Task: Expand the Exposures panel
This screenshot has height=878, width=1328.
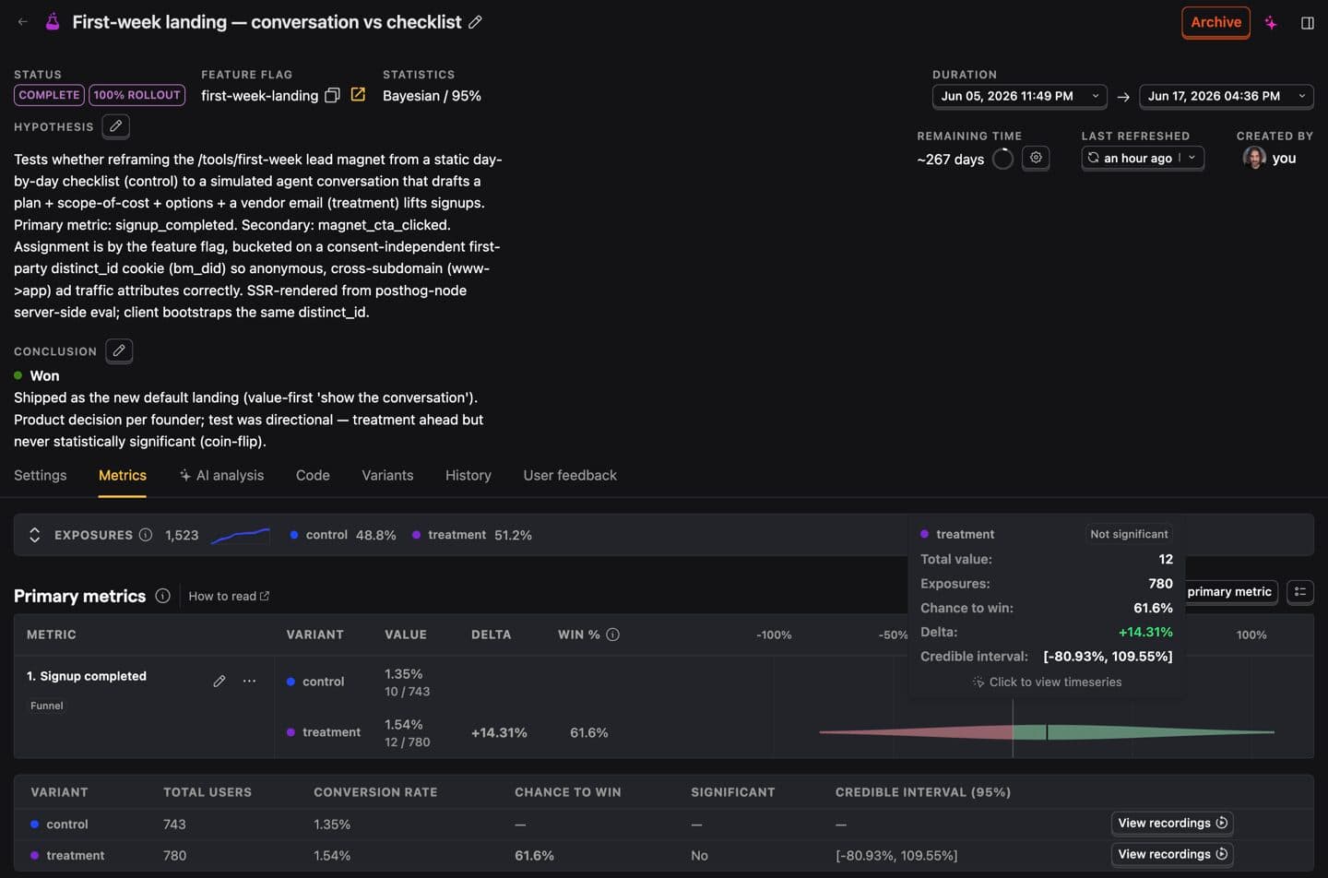Action: coord(34,535)
